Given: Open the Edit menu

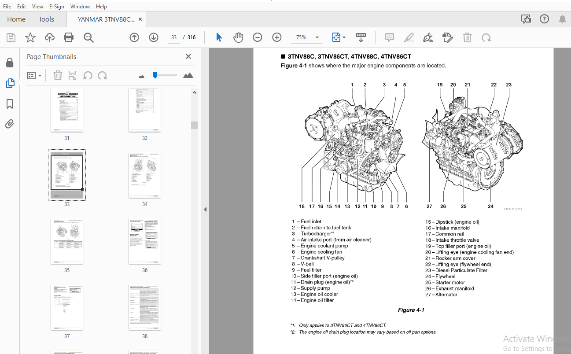Looking at the screenshot, I should [22, 7].
